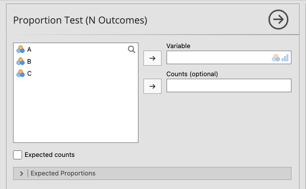Image resolution: width=306 pixels, height=189 pixels.
Task: Open Expected Proportions section header bar
Action: point(152,173)
